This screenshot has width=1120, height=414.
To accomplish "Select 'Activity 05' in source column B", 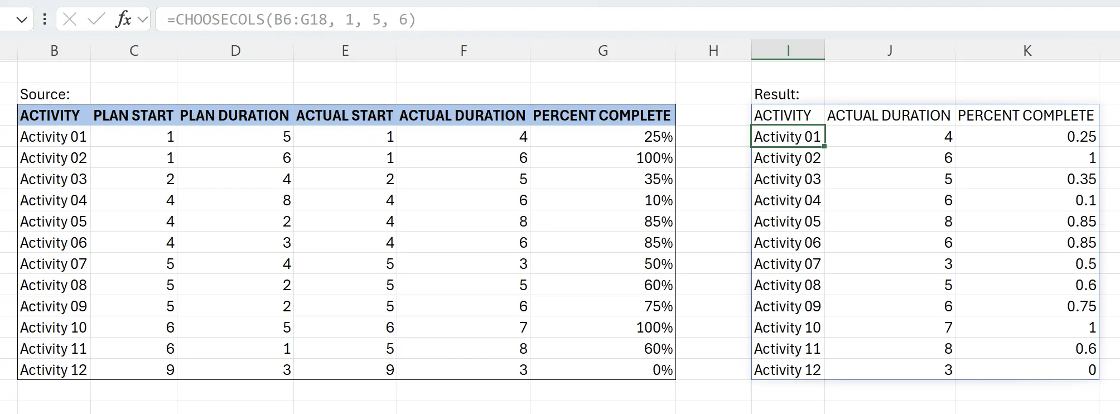I will click(54, 221).
